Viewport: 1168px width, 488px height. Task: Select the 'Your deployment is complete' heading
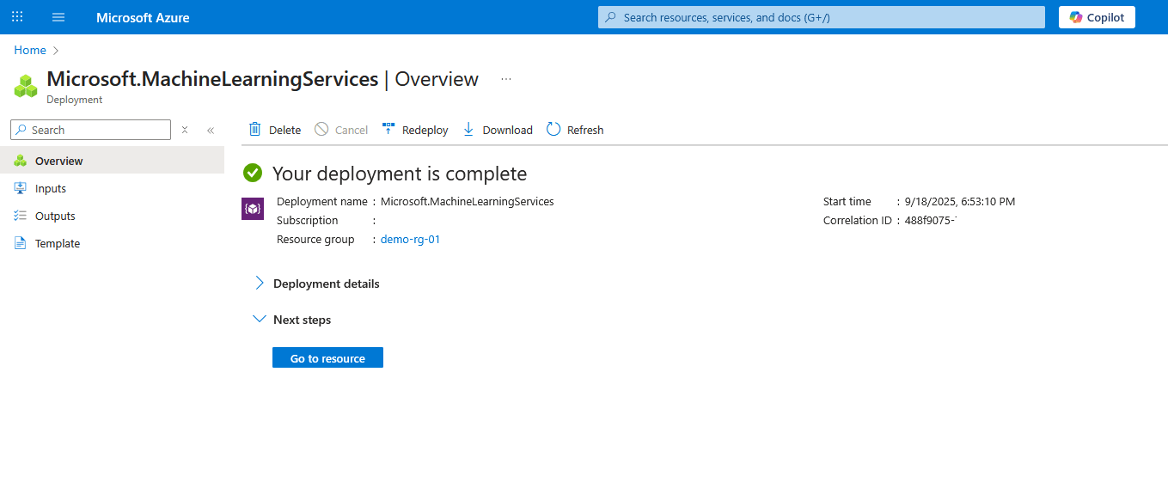(x=400, y=174)
